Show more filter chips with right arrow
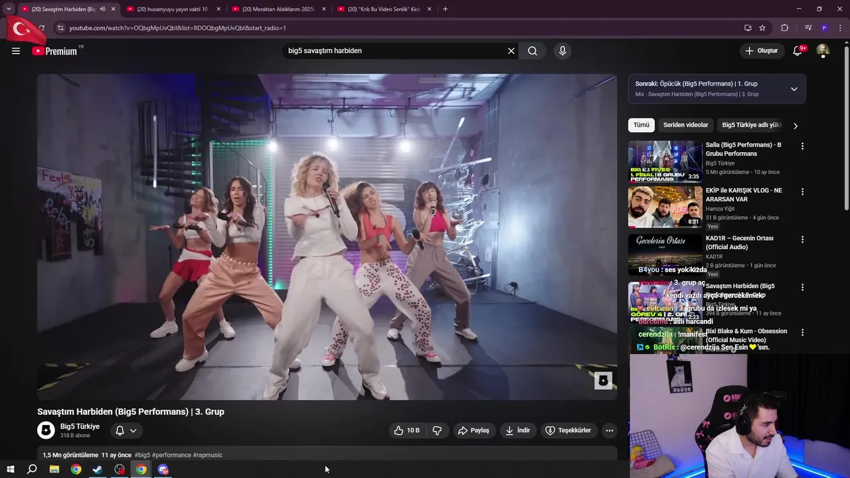Image resolution: width=850 pixels, height=478 pixels. click(796, 125)
